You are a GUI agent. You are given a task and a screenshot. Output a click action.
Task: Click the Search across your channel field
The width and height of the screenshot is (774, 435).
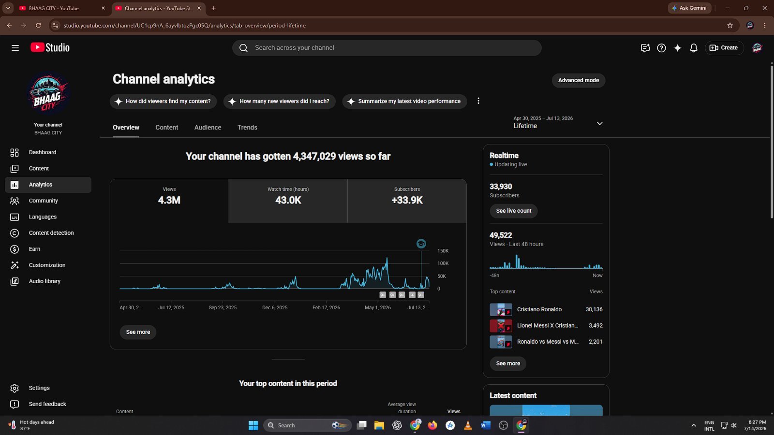click(387, 48)
